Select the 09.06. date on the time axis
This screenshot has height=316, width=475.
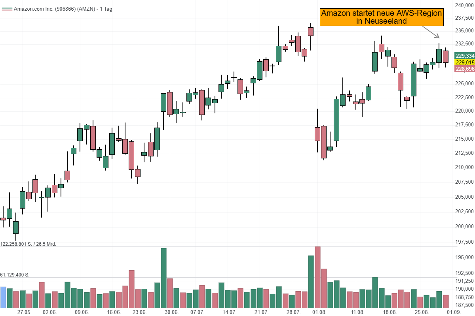[82, 312]
